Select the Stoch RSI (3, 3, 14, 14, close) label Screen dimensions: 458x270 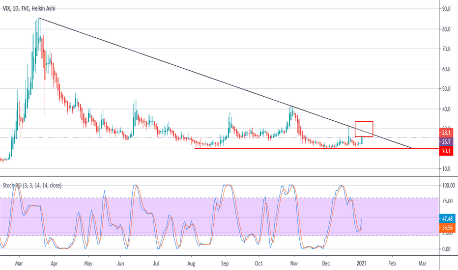click(32, 186)
